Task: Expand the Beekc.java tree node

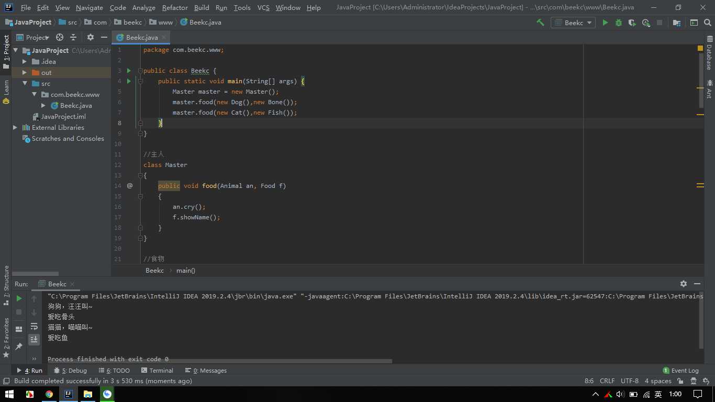Action: click(43, 106)
